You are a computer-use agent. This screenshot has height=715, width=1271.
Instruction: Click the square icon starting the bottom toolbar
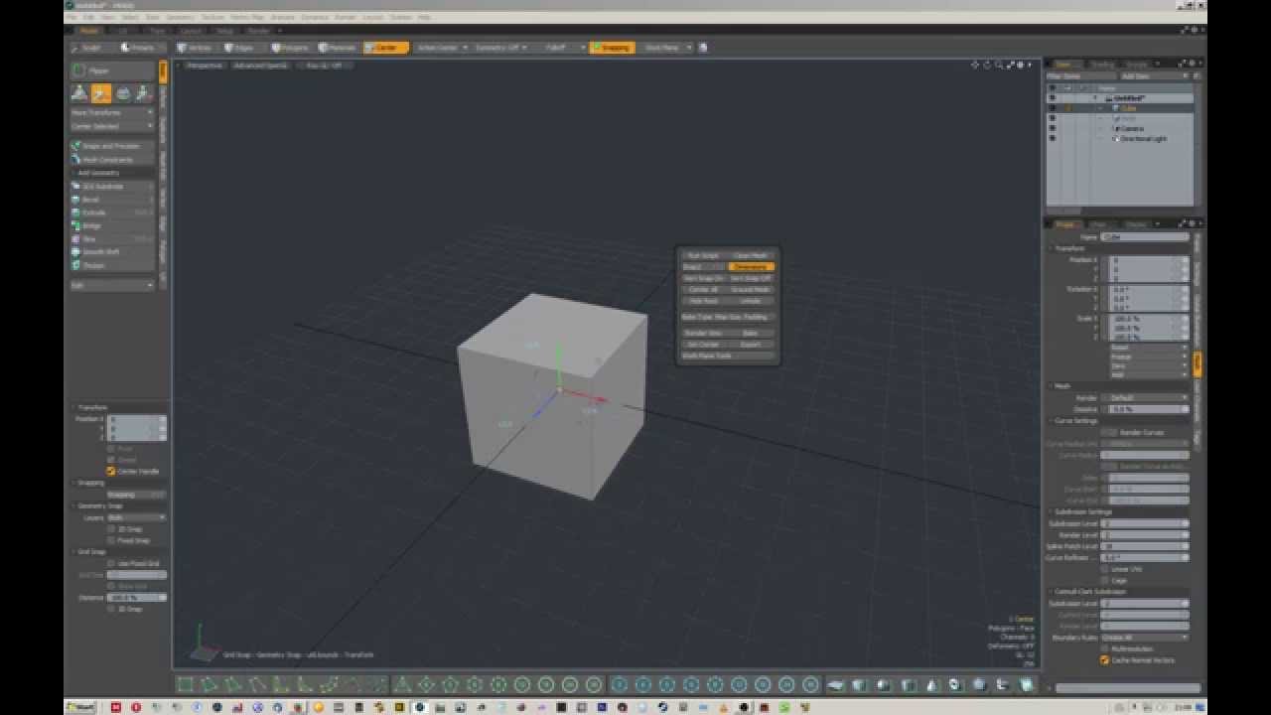point(186,684)
